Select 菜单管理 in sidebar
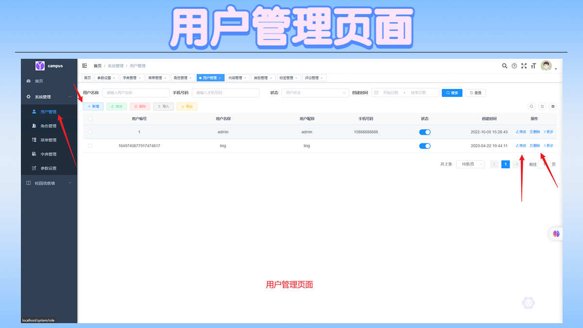The height and width of the screenshot is (328, 583). click(49, 140)
